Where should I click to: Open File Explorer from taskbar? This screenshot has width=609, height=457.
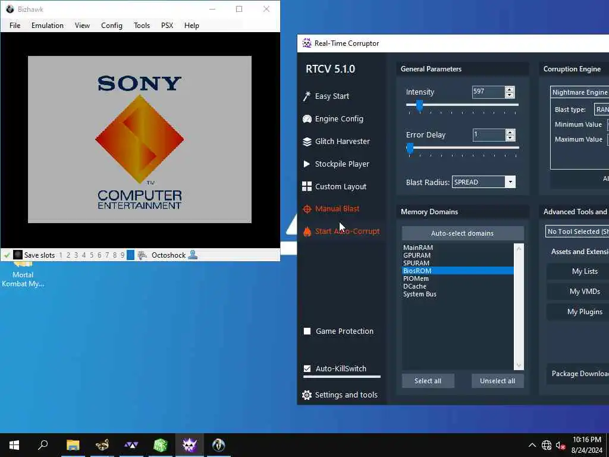[73, 445]
